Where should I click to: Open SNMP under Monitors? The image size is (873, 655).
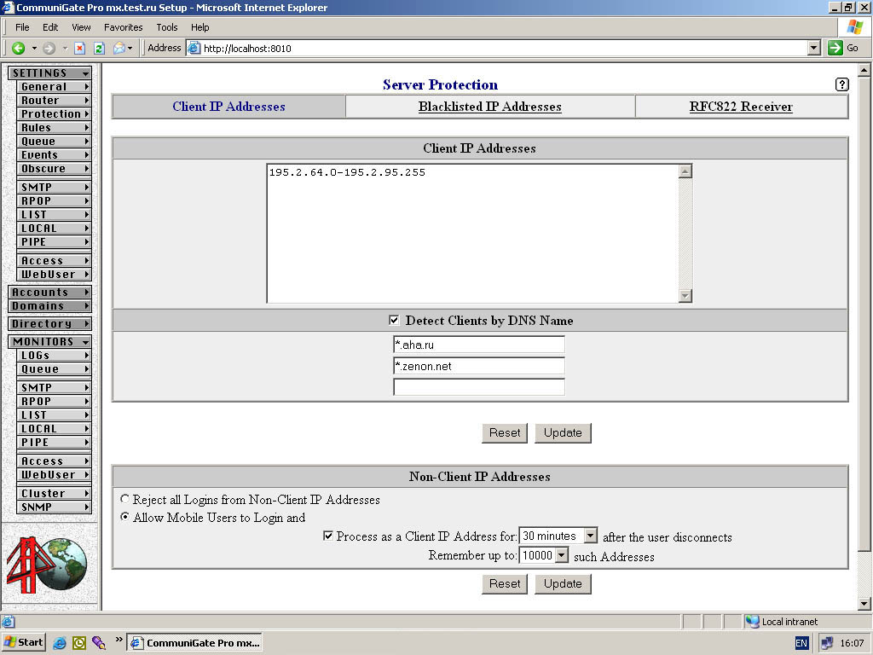click(55, 507)
